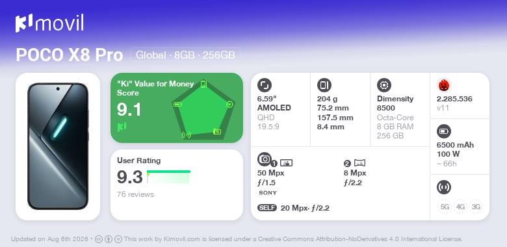
Task: Click the POCO X8 Pro phone image
Action: point(58,146)
